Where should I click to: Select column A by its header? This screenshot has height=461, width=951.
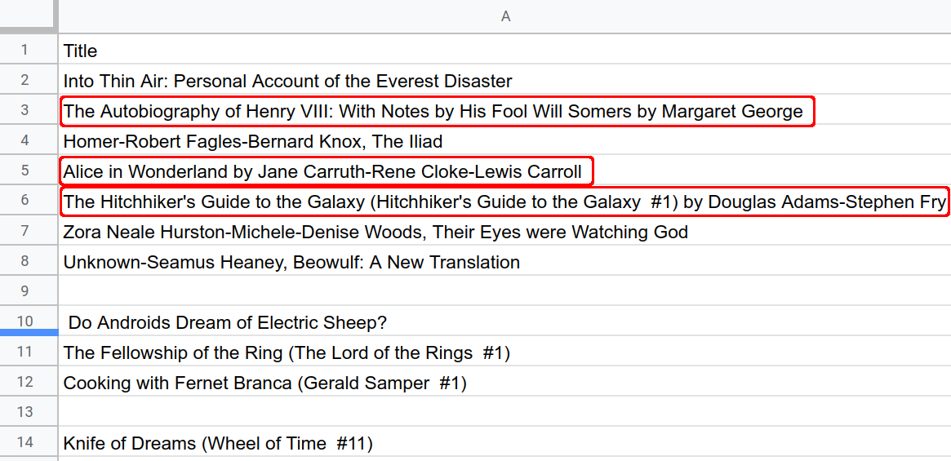coord(505,16)
